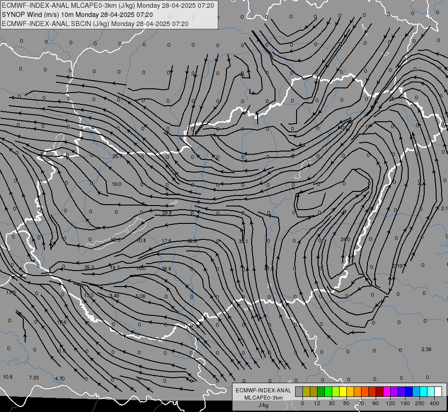Click the legend scale value 30

[x=331, y=403]
